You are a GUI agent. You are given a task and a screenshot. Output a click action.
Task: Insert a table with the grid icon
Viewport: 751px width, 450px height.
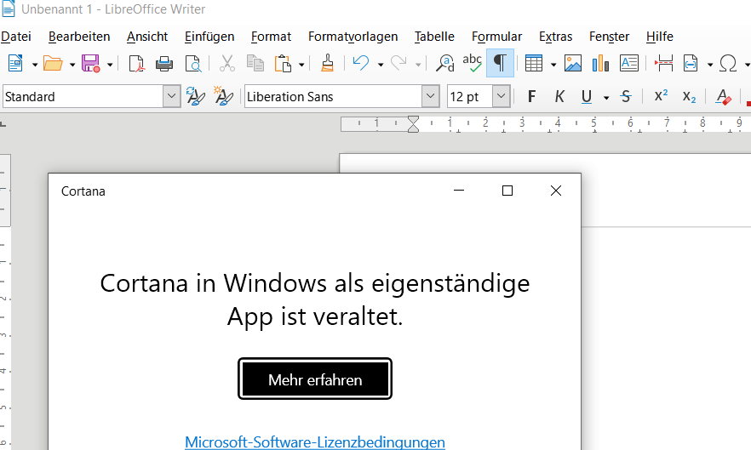pyautogui.click(x=534, y=63)
